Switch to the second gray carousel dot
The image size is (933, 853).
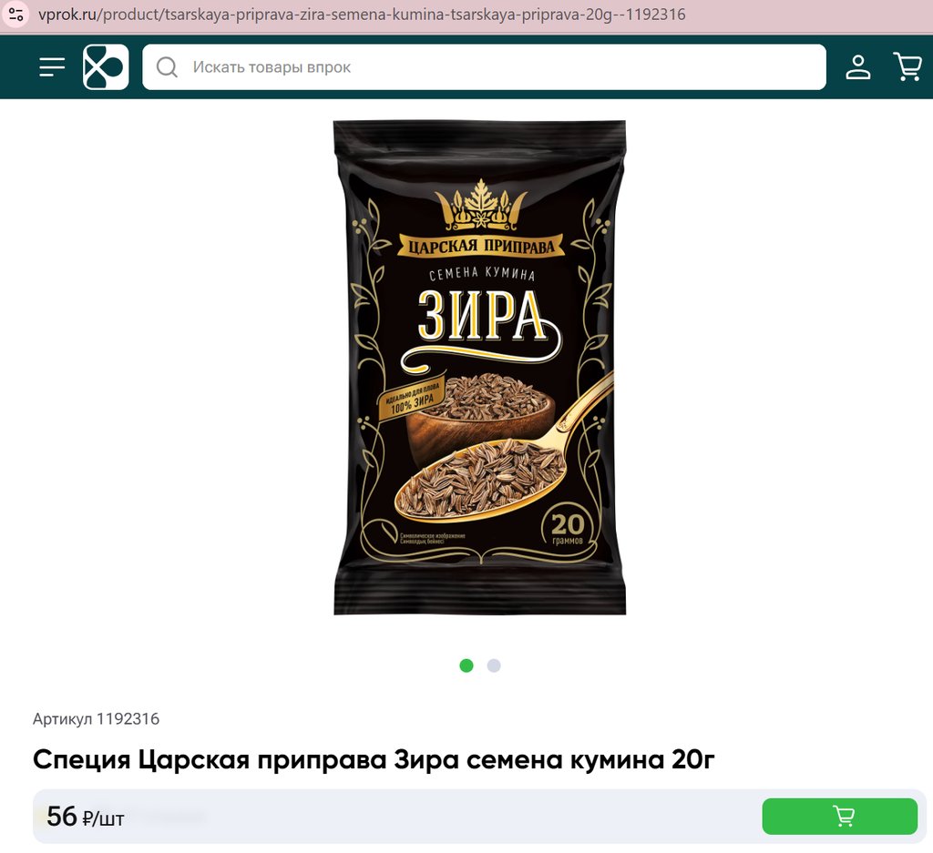[494, 665]
